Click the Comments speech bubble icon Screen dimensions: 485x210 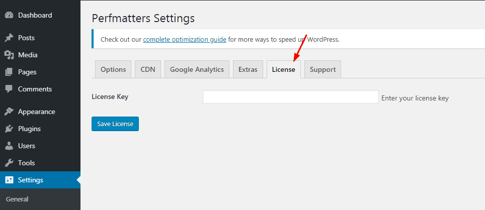click(9, 89)
